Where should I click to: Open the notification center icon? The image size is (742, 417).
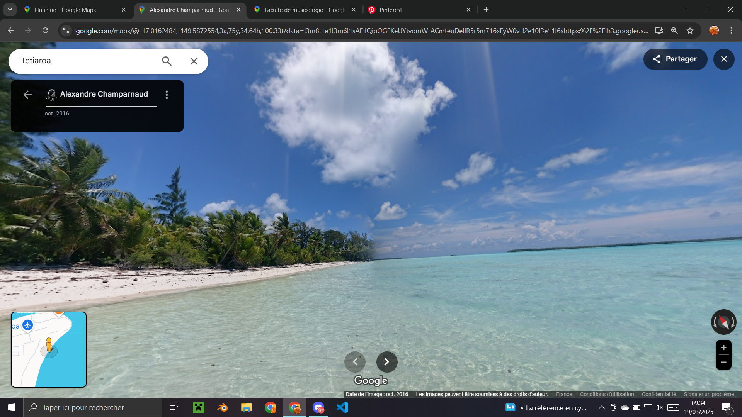(727, 408)
